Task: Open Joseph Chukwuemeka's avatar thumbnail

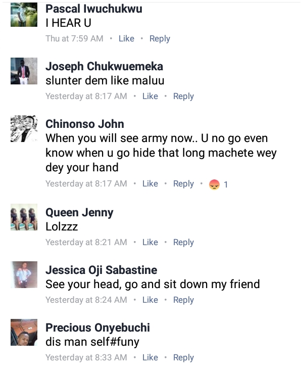Action: (24, 71)
